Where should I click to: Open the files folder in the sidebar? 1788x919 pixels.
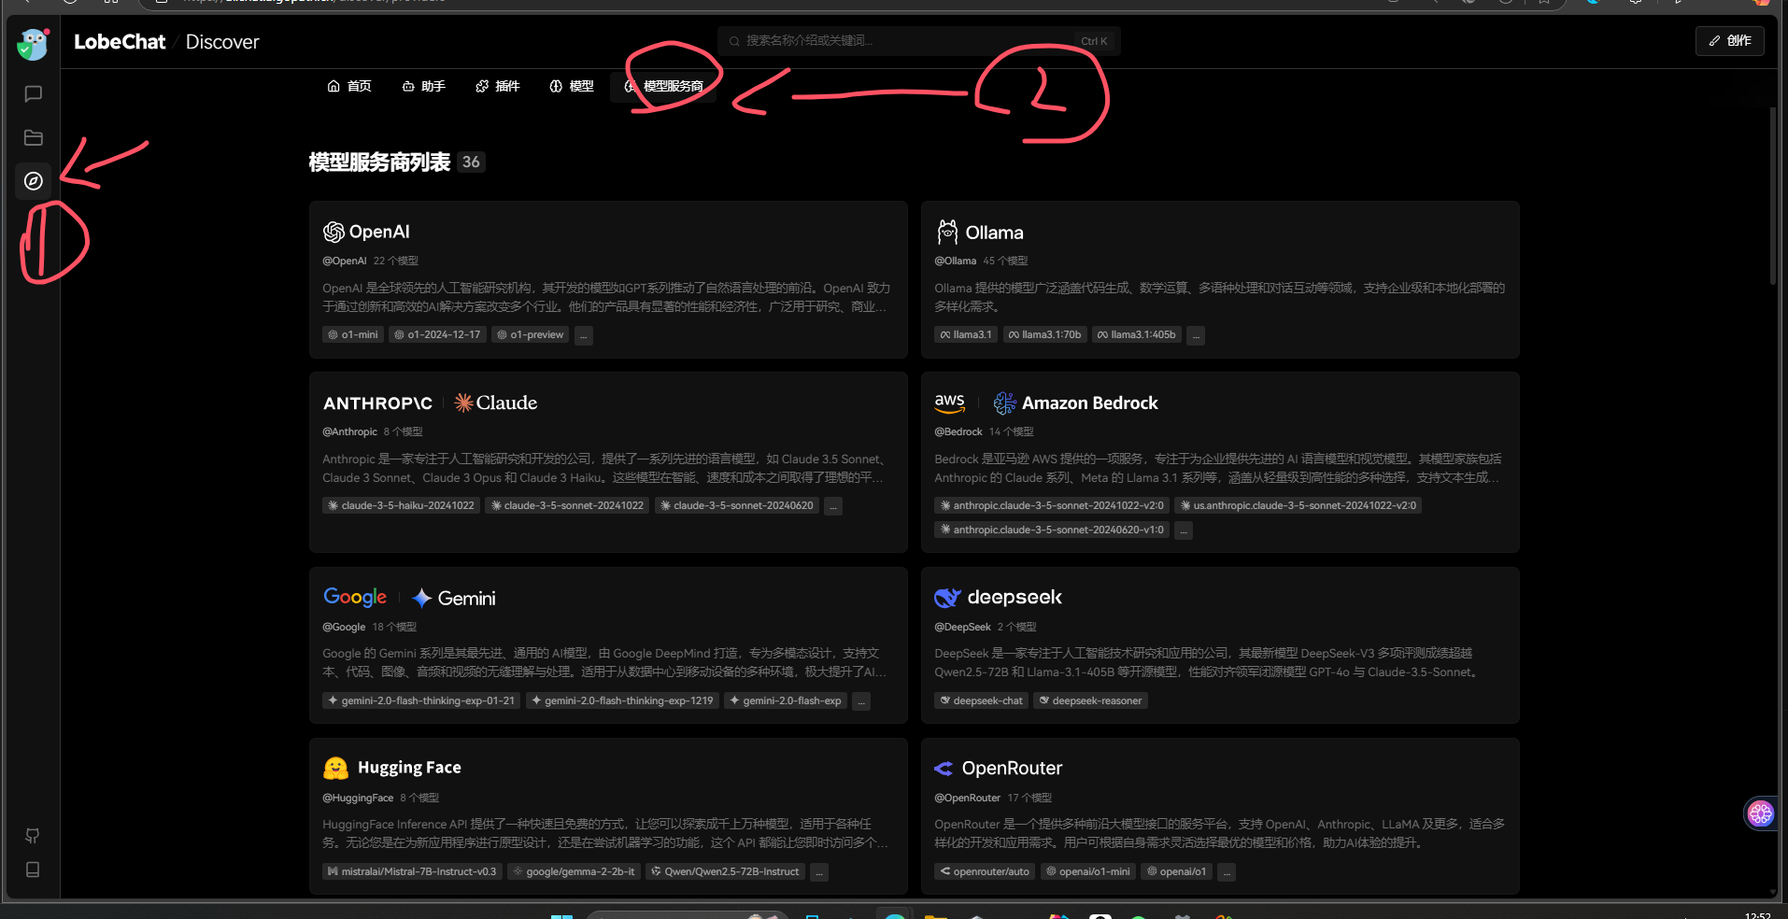click(33, 137)
